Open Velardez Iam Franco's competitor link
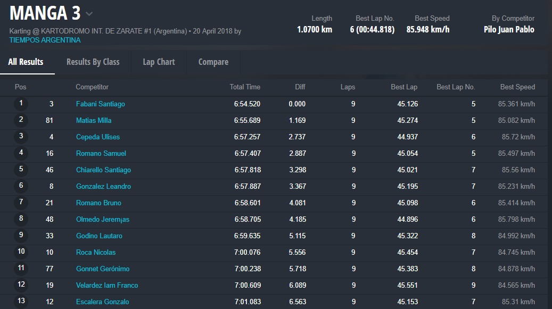The width and height of the screenshot is (552, 309). coord(107,286)
